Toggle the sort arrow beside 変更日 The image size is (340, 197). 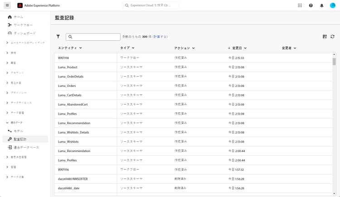[x=229, y=48]
